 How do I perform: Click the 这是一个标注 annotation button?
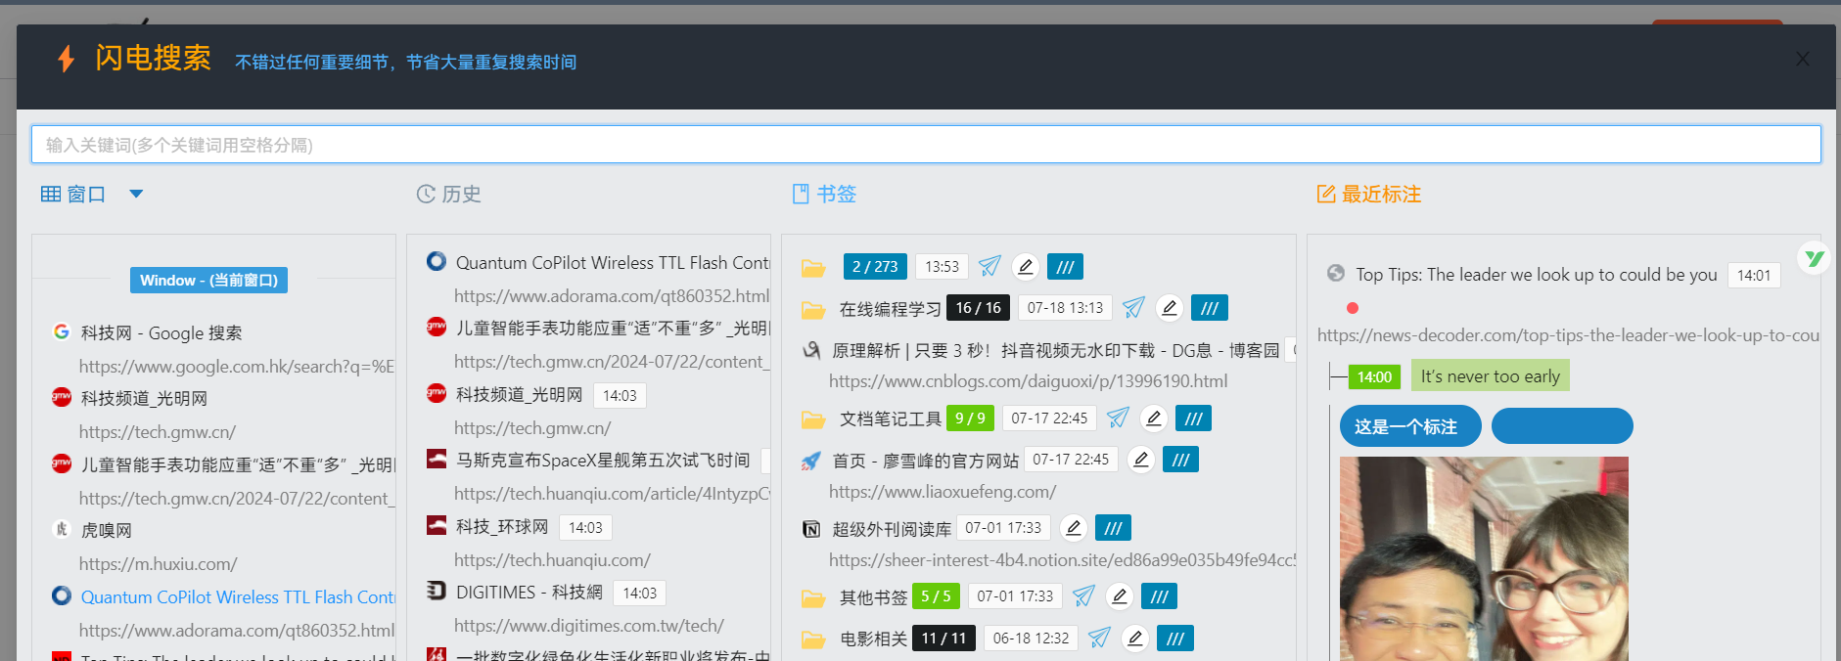[x=1409, y=426]
